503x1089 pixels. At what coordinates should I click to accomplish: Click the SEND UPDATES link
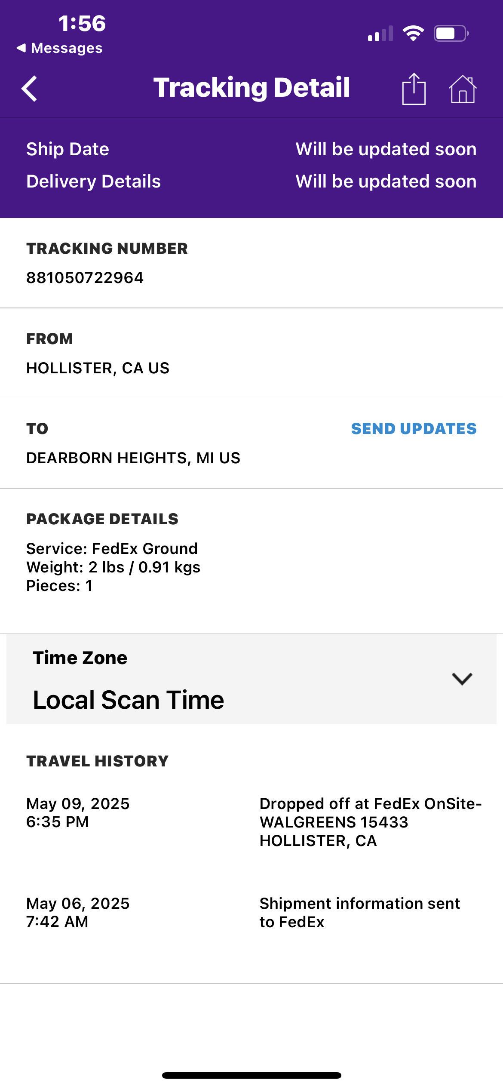[414, 428]
